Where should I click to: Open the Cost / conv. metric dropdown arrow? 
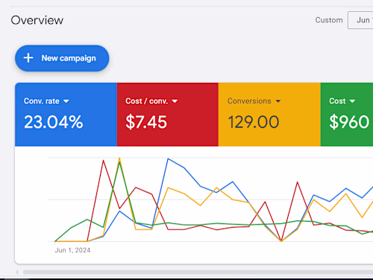[175, 102]
